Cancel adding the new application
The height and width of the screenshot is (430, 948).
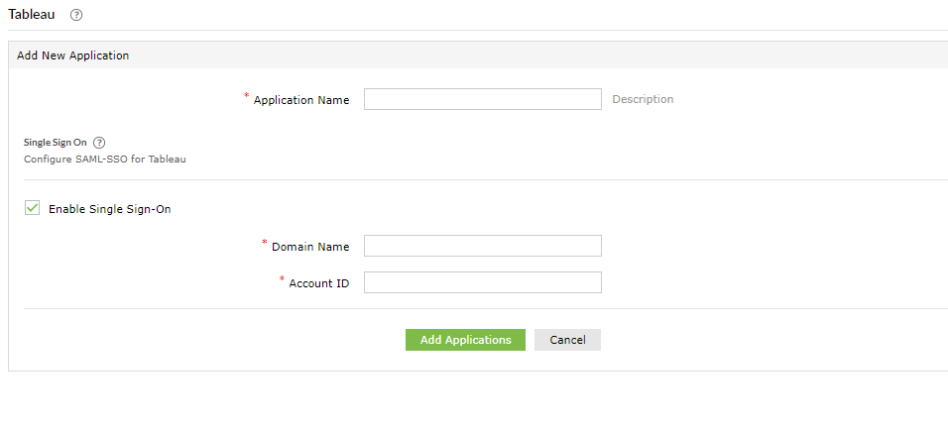[567, 340]
